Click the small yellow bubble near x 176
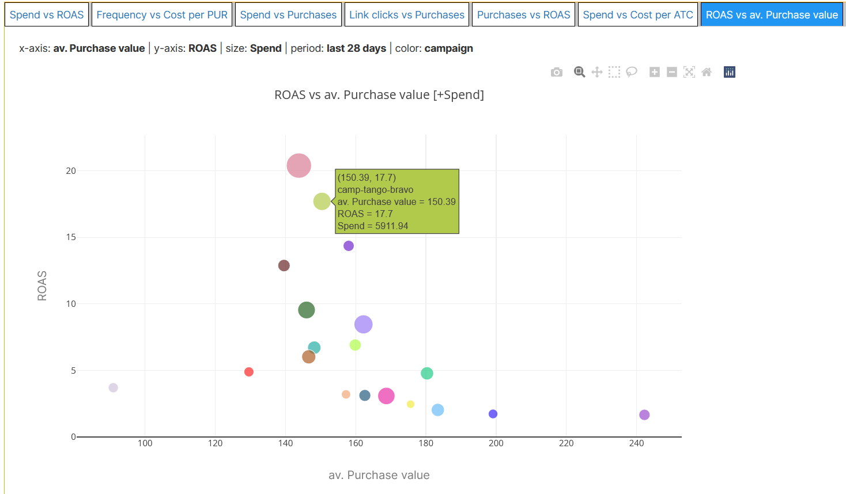Screen dimensions: 846x494 click(410, 404)
